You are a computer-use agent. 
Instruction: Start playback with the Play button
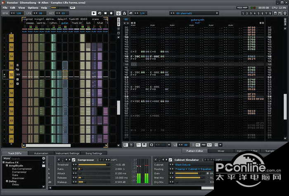[94, 13]
